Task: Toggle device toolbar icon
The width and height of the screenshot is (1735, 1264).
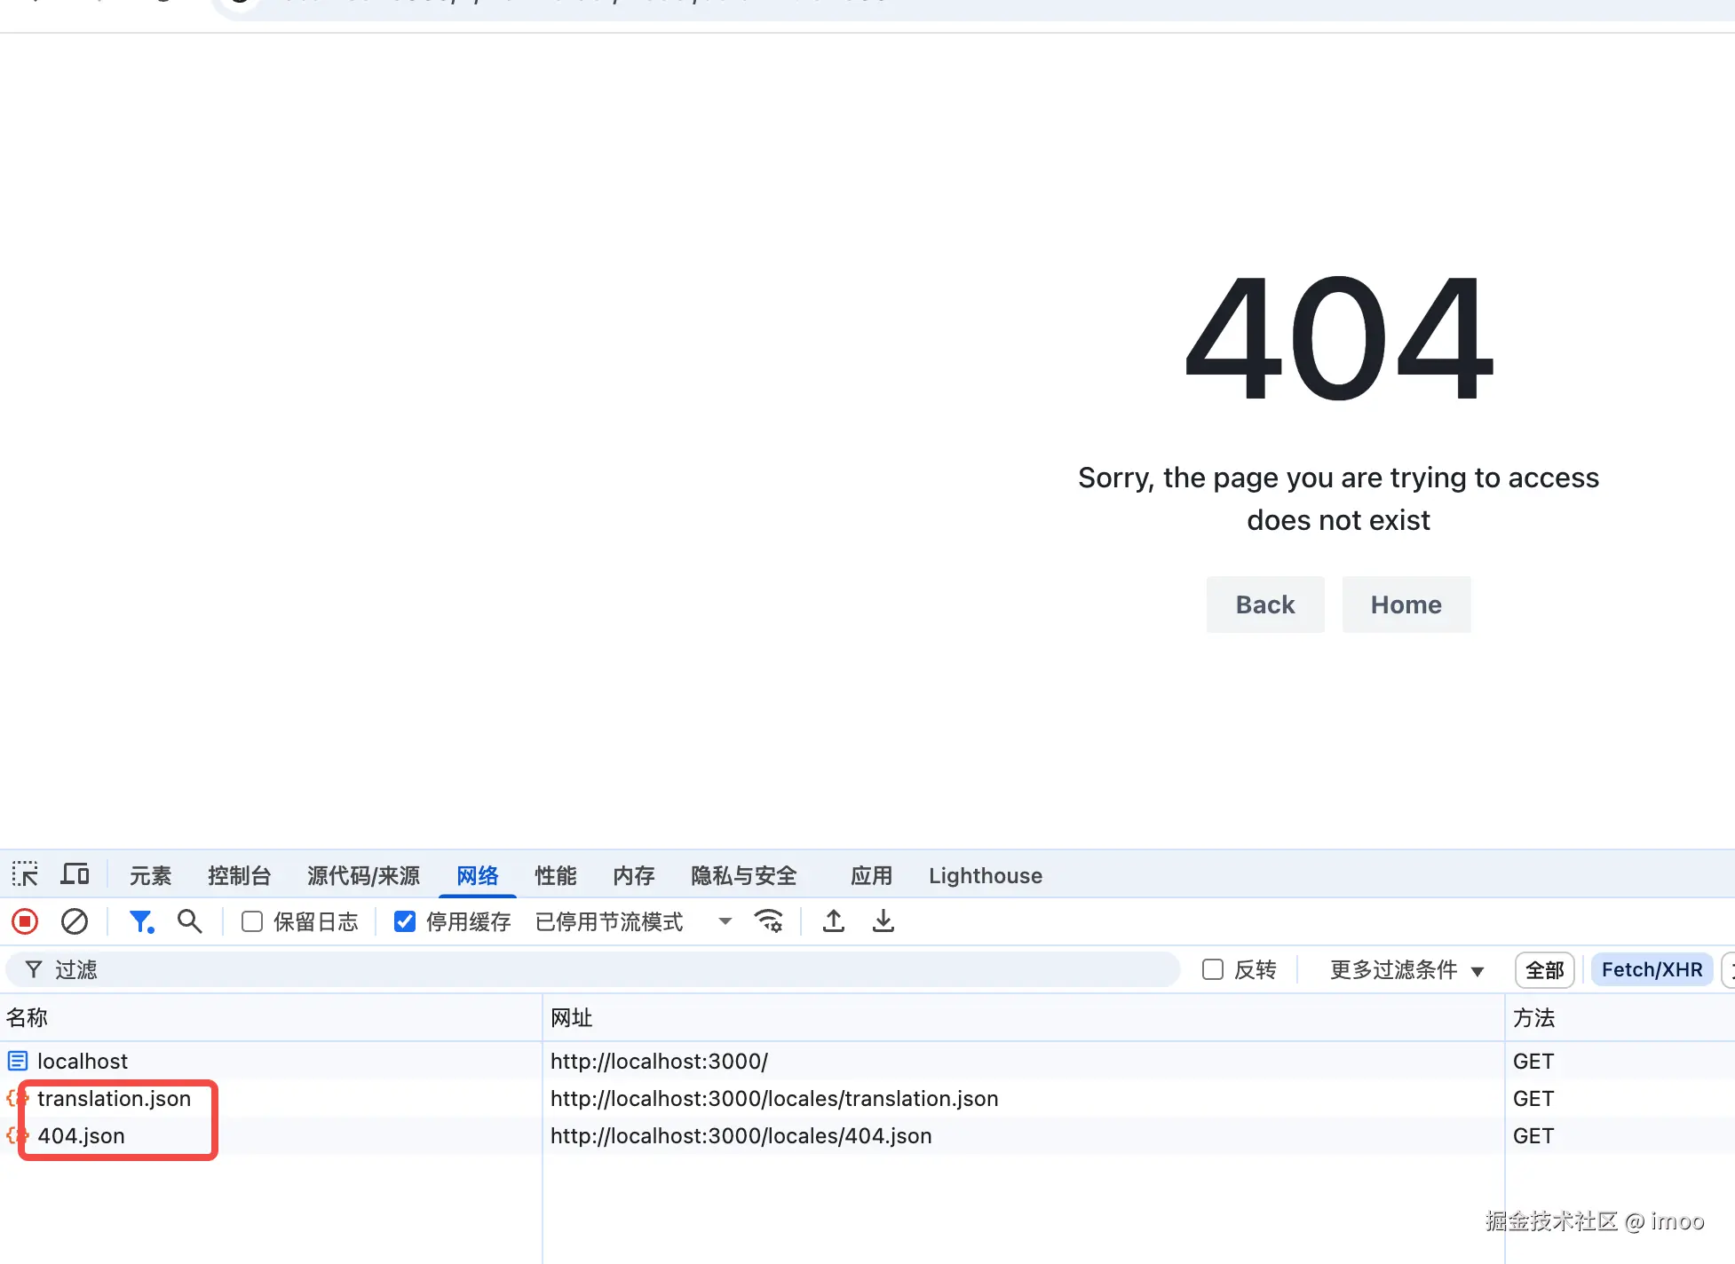Action: (x=75, y=875)
